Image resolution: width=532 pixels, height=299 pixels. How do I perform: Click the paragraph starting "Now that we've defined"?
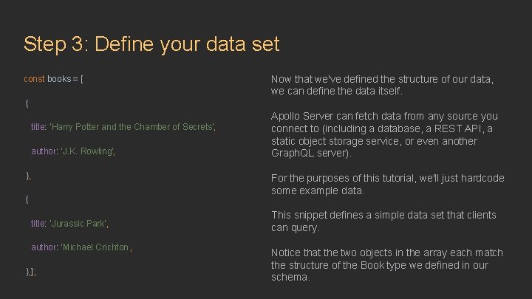coord(382,85)
